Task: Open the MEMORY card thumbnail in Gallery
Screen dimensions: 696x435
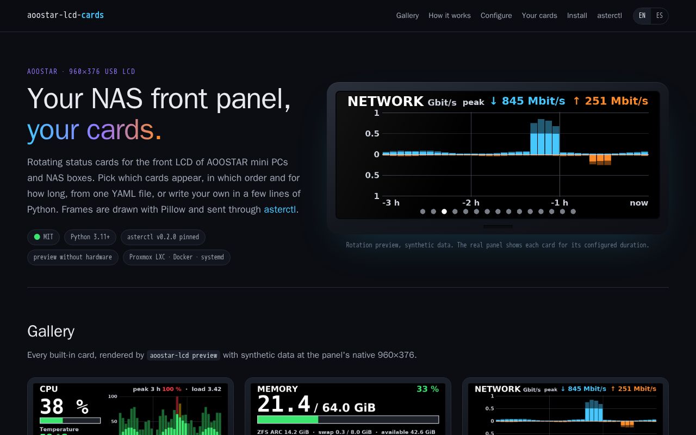Action: tap(348, 408)
